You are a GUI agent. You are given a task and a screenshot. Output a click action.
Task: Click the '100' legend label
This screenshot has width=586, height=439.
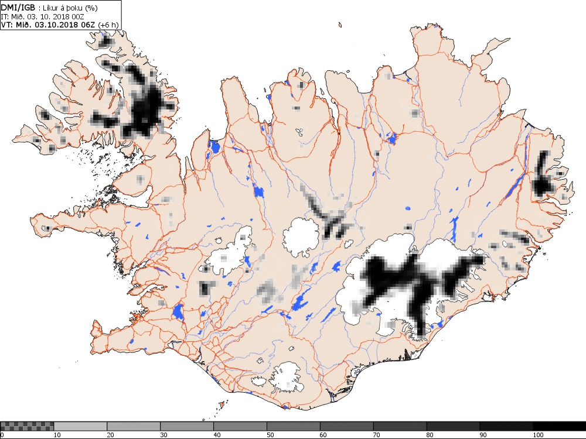[x=538, y=435]
